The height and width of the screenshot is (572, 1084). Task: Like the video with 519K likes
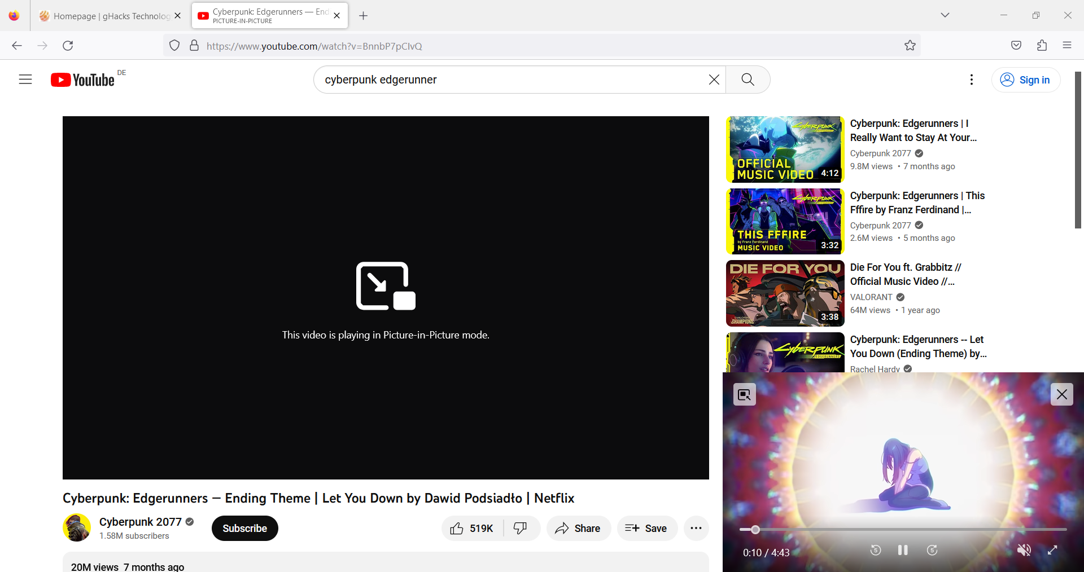[x=472, y=529]
